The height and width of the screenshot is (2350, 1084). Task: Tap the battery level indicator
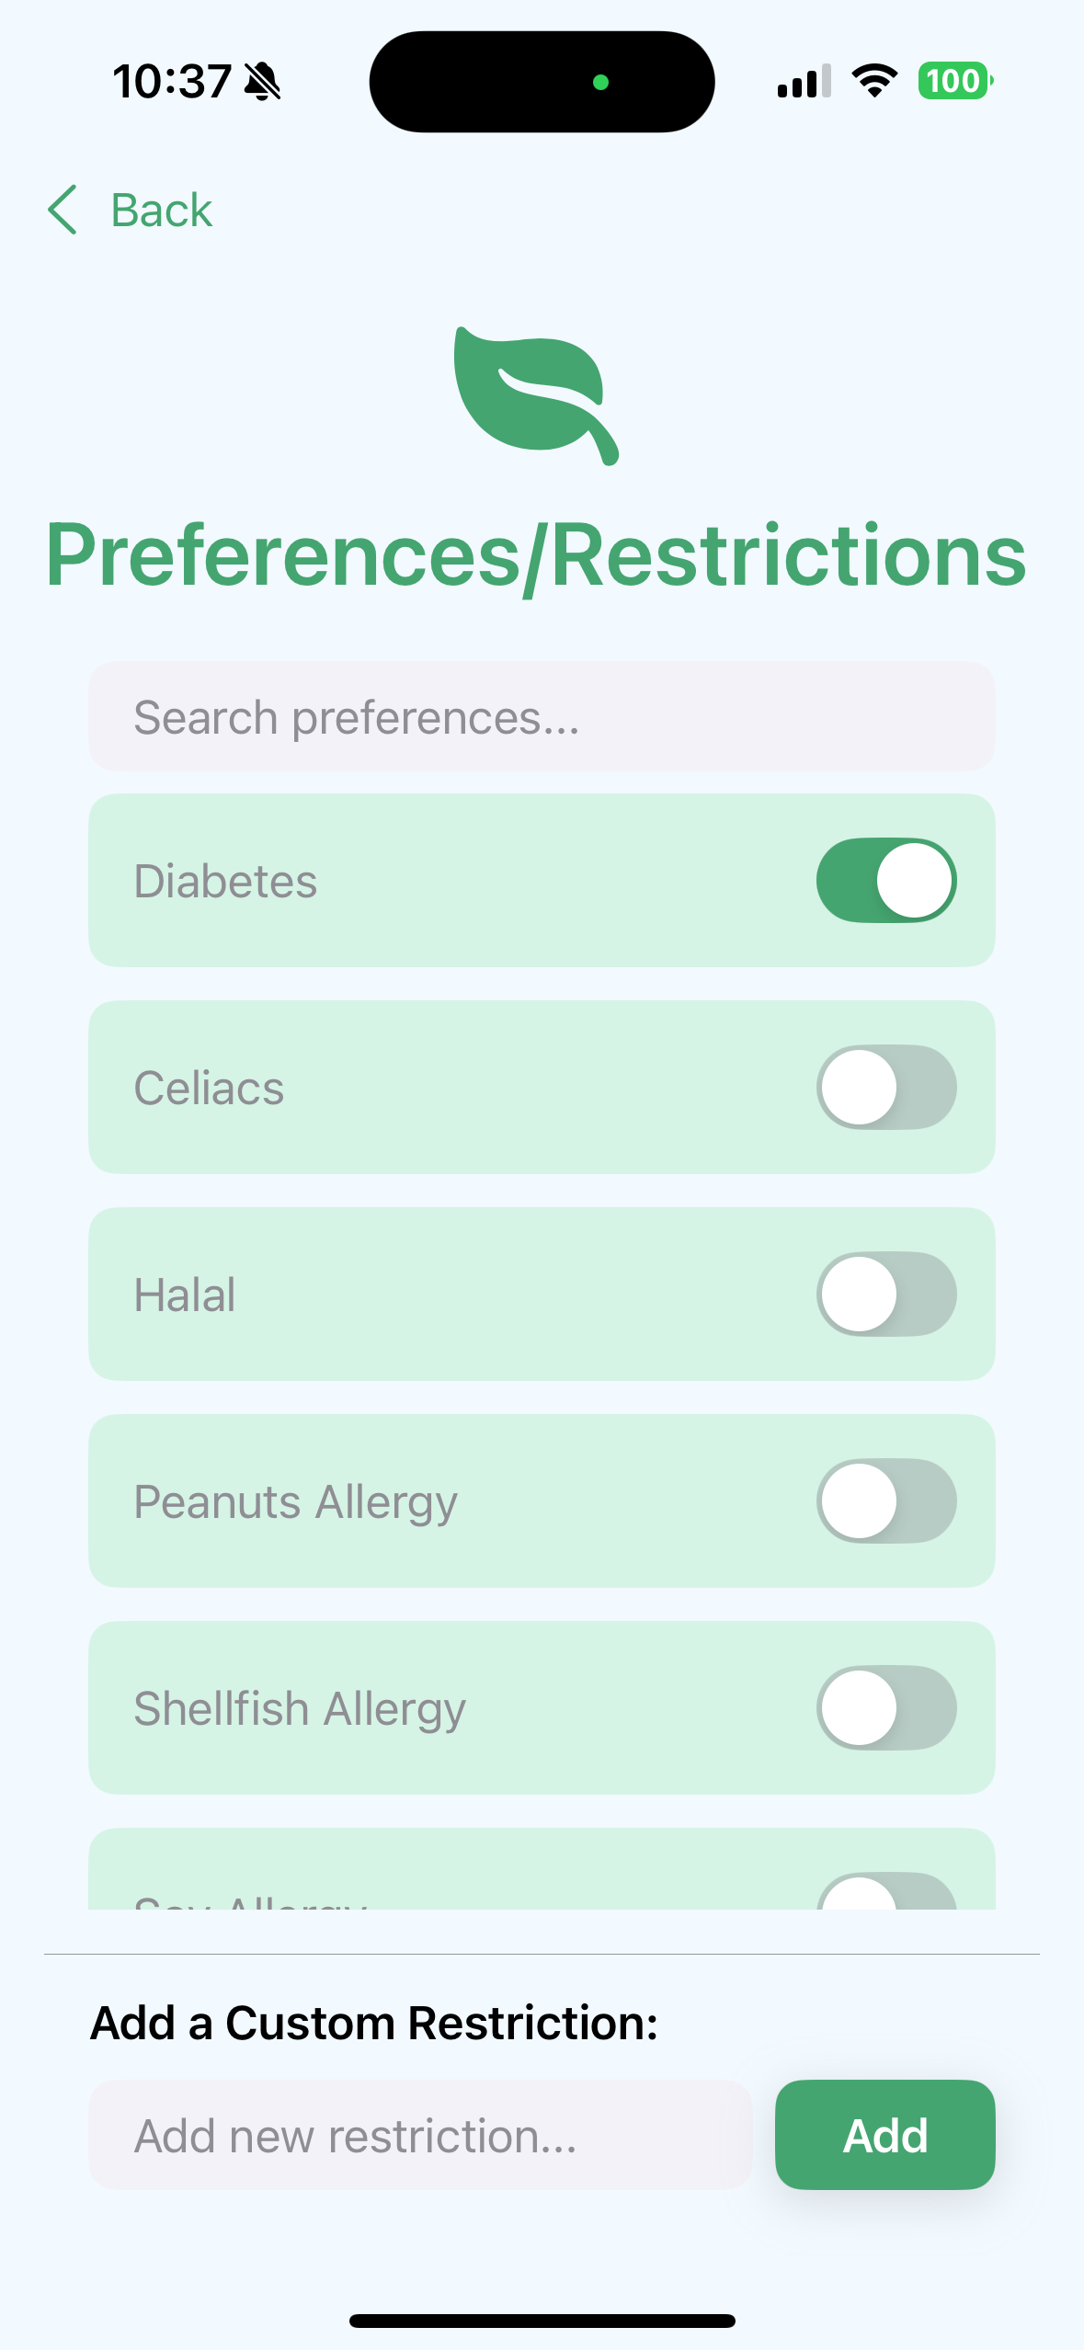955,81
